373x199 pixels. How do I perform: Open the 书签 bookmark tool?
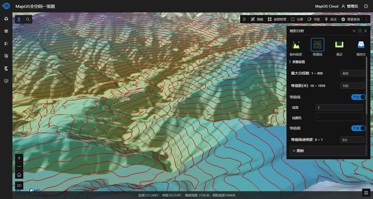pyautogui.click(x=314, y=19)
